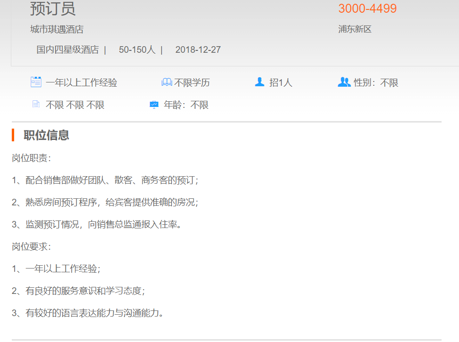Viewport: 459px width, 342px height.
Task: Click the 国内四星级酒店 hotel type label
Action: point(67,49)
